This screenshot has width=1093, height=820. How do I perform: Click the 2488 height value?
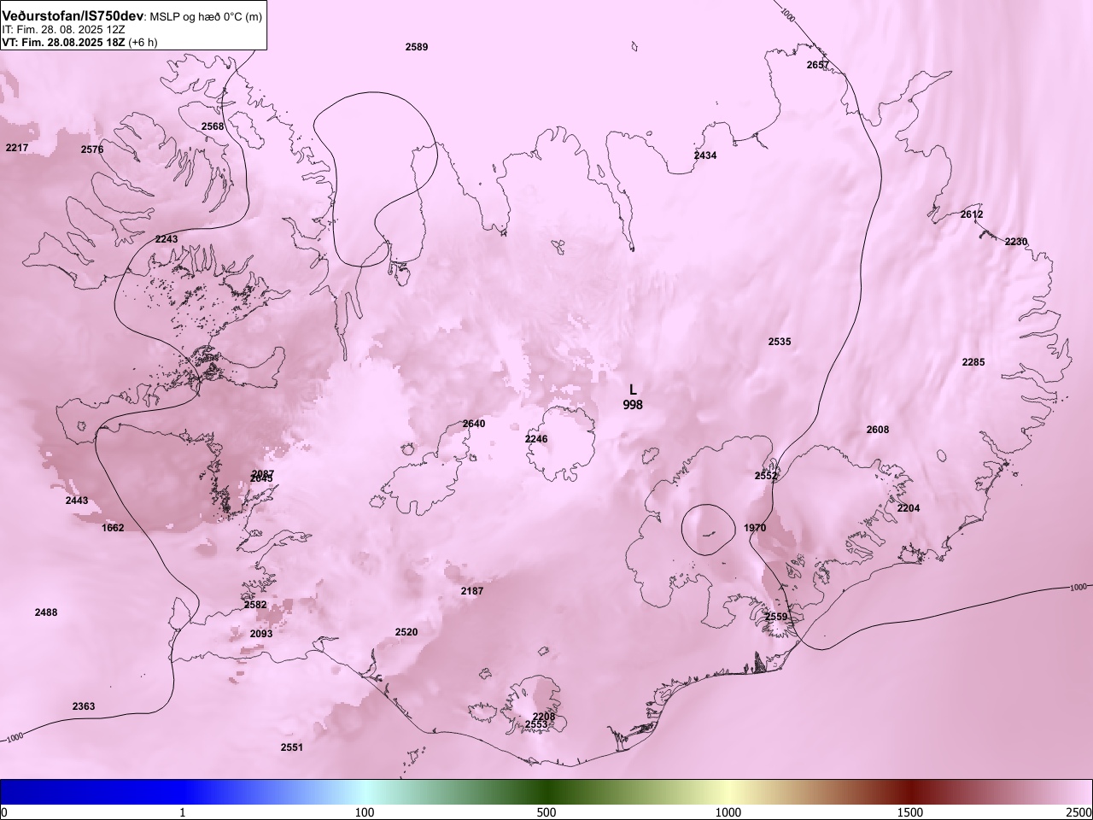click(x=46, y=612)
